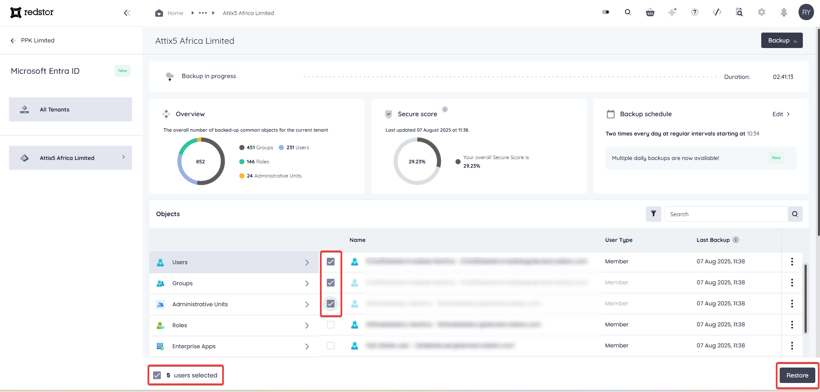Click the first user's avatar icon

(x=355, y=262)
